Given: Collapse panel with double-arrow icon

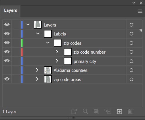Looking at the screenshot, I should (134, 3).
